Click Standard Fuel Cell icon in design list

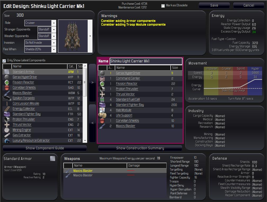coord(102,99)
